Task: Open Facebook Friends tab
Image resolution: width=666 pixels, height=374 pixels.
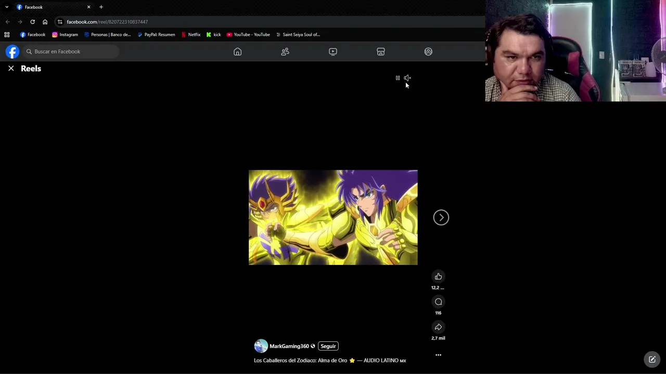Action: [x=285, y=51]
